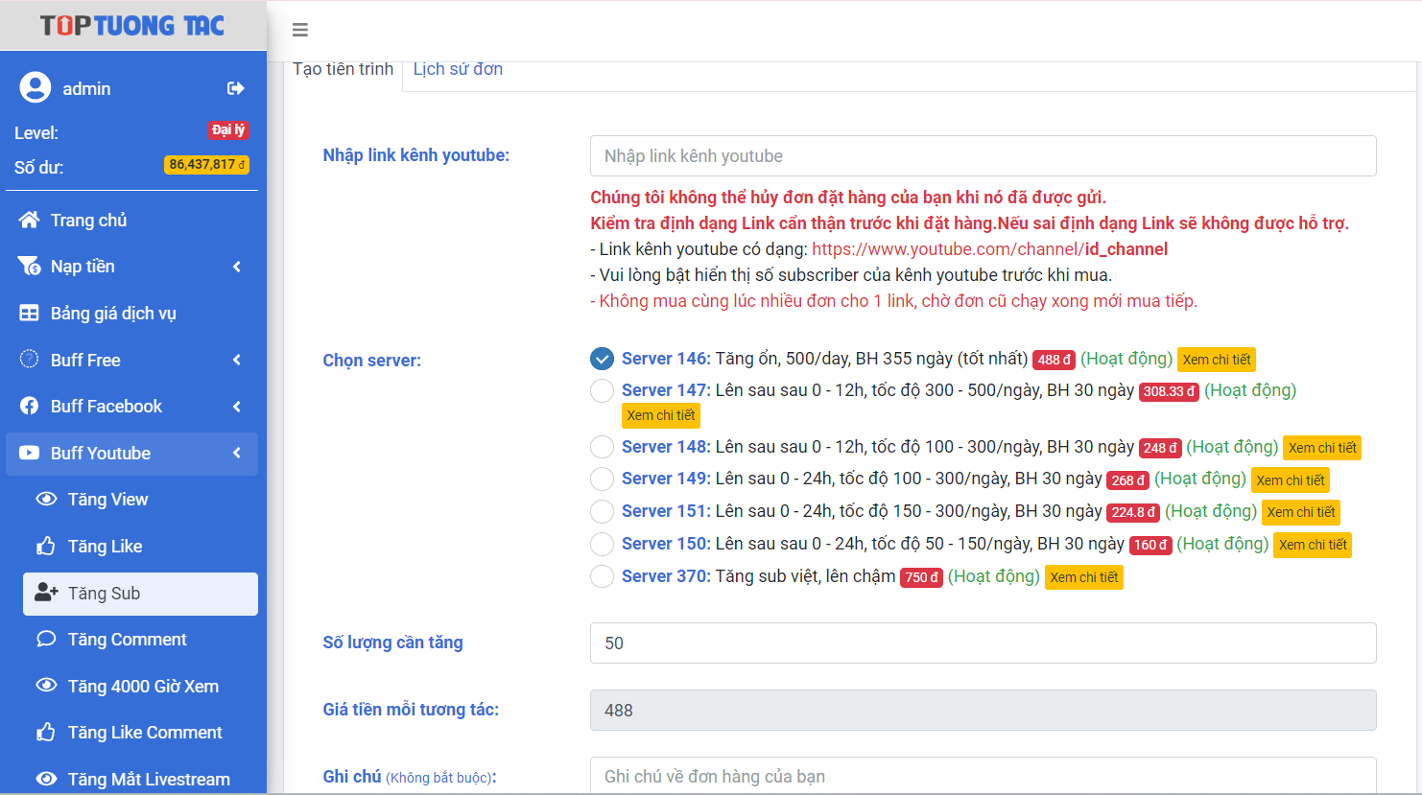
Task: Click the 308.33 đ price badge
Action: (1169, 391)
